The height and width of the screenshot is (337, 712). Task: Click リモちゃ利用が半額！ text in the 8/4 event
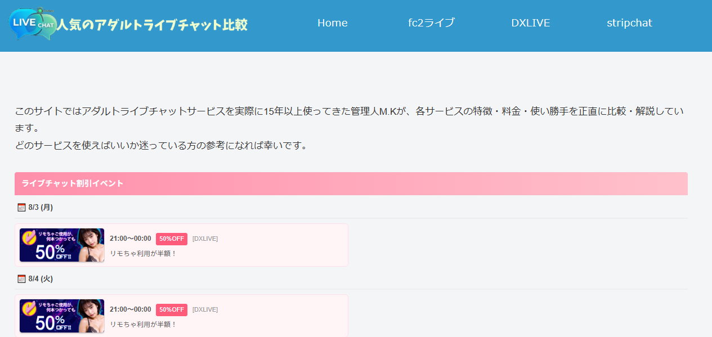(x=144, y=325)
